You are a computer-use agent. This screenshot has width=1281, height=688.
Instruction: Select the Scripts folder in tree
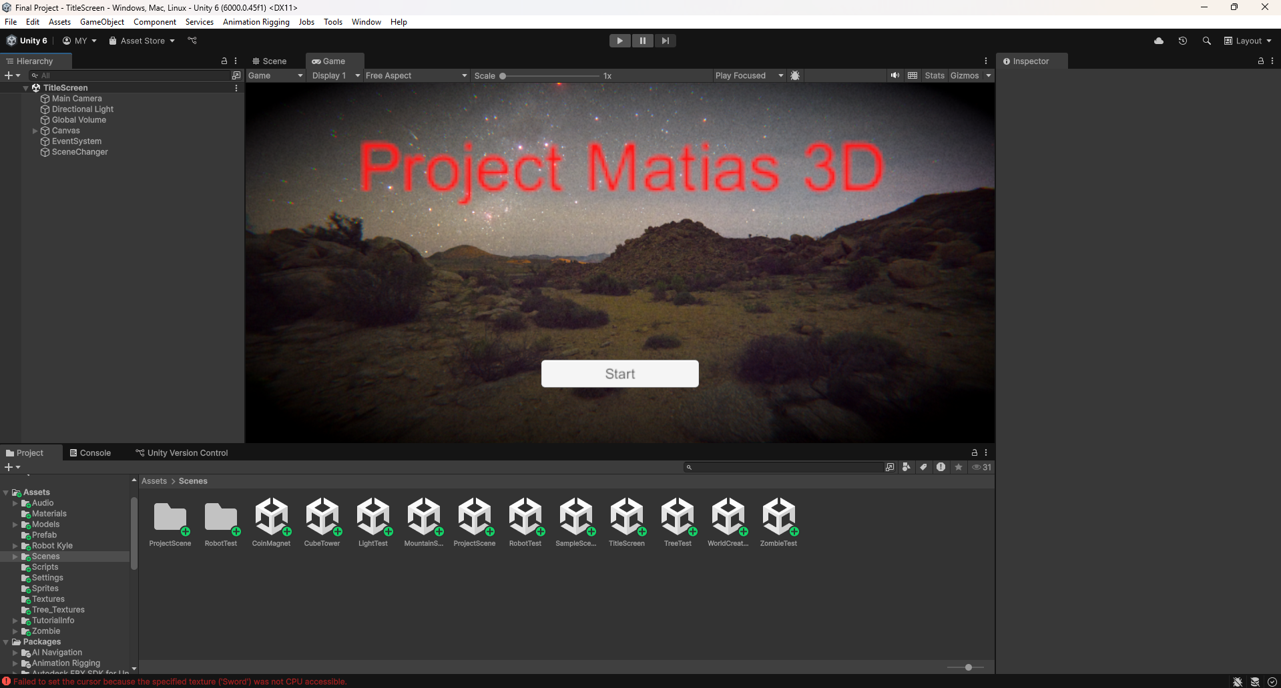(x=45, y=567)
